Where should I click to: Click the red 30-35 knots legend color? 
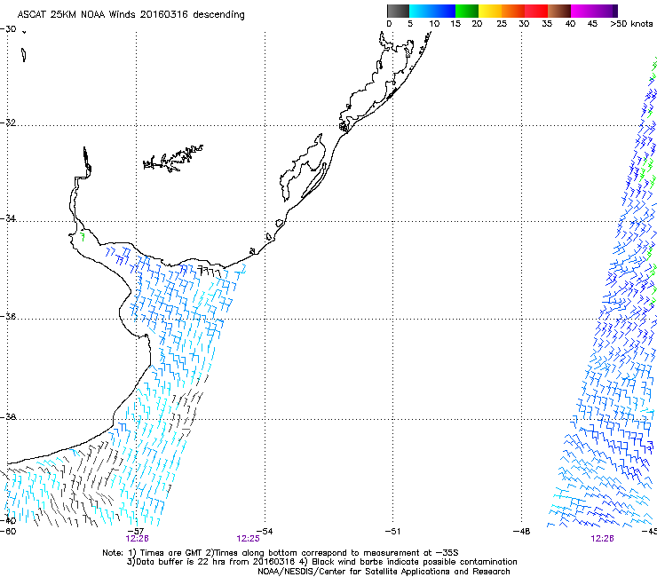536,11
